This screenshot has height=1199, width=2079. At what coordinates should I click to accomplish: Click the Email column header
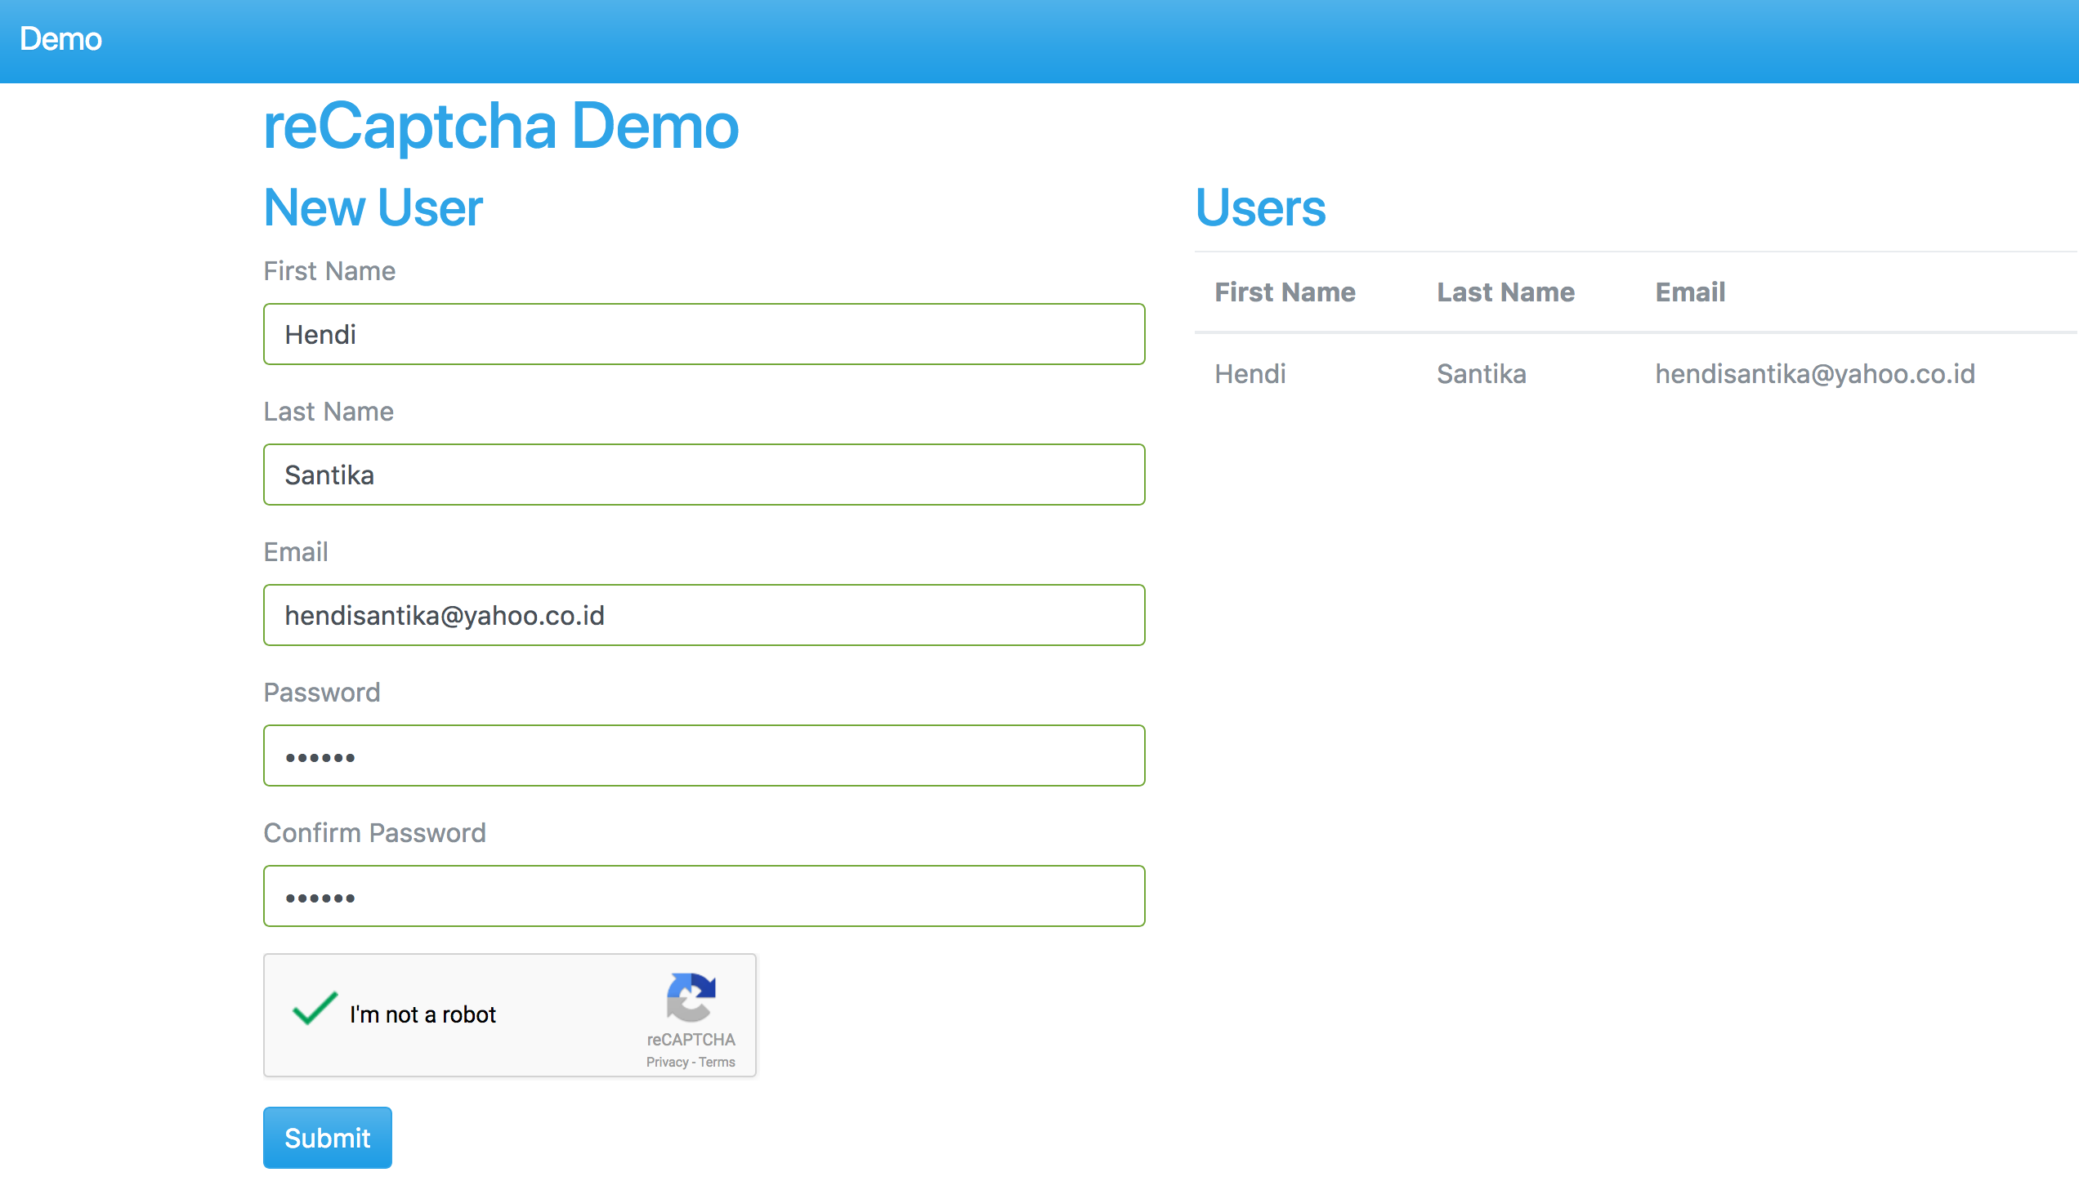pos(1689,292)
